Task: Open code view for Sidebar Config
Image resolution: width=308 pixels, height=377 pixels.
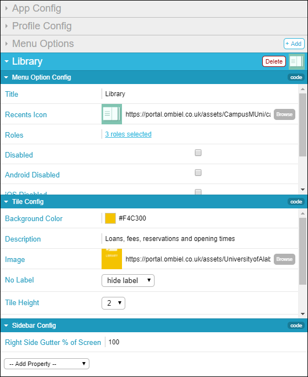Action: tap(296, 325)
